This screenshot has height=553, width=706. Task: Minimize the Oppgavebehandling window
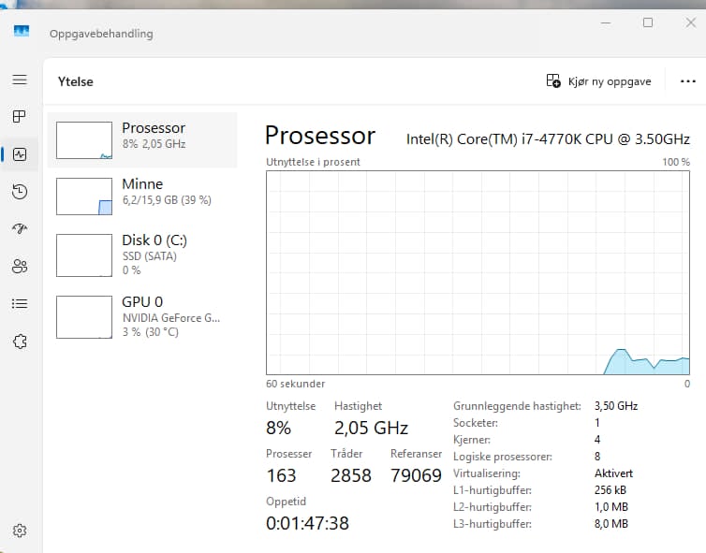pyautogui.click(x=606, y=22)
